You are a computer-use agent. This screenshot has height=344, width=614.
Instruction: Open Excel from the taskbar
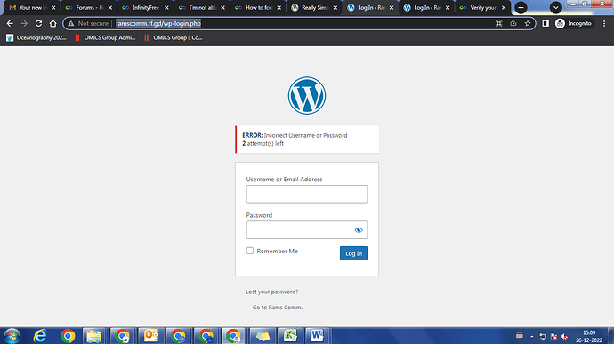tap(290, 336)
